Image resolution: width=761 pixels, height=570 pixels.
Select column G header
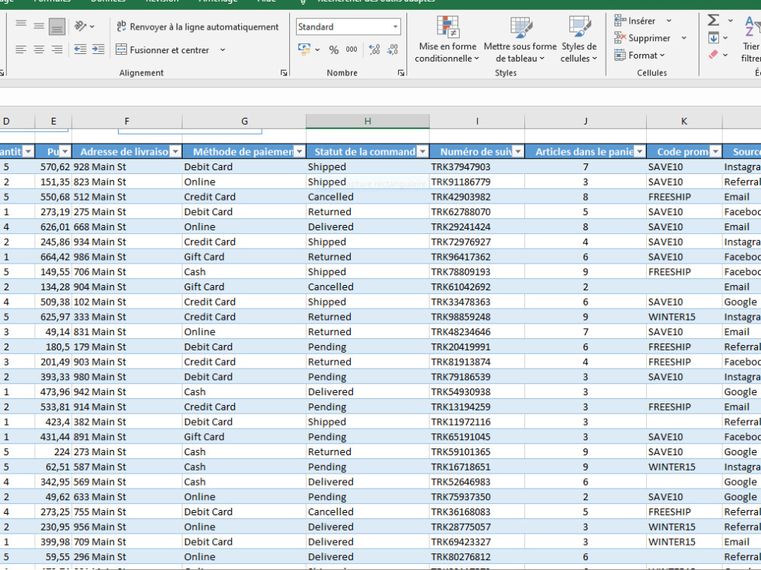click(x=244, y=121)
